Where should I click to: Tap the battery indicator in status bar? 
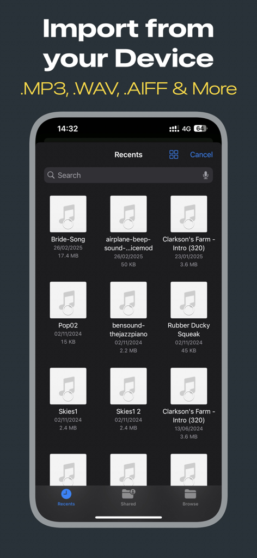[x=200, y=129]
